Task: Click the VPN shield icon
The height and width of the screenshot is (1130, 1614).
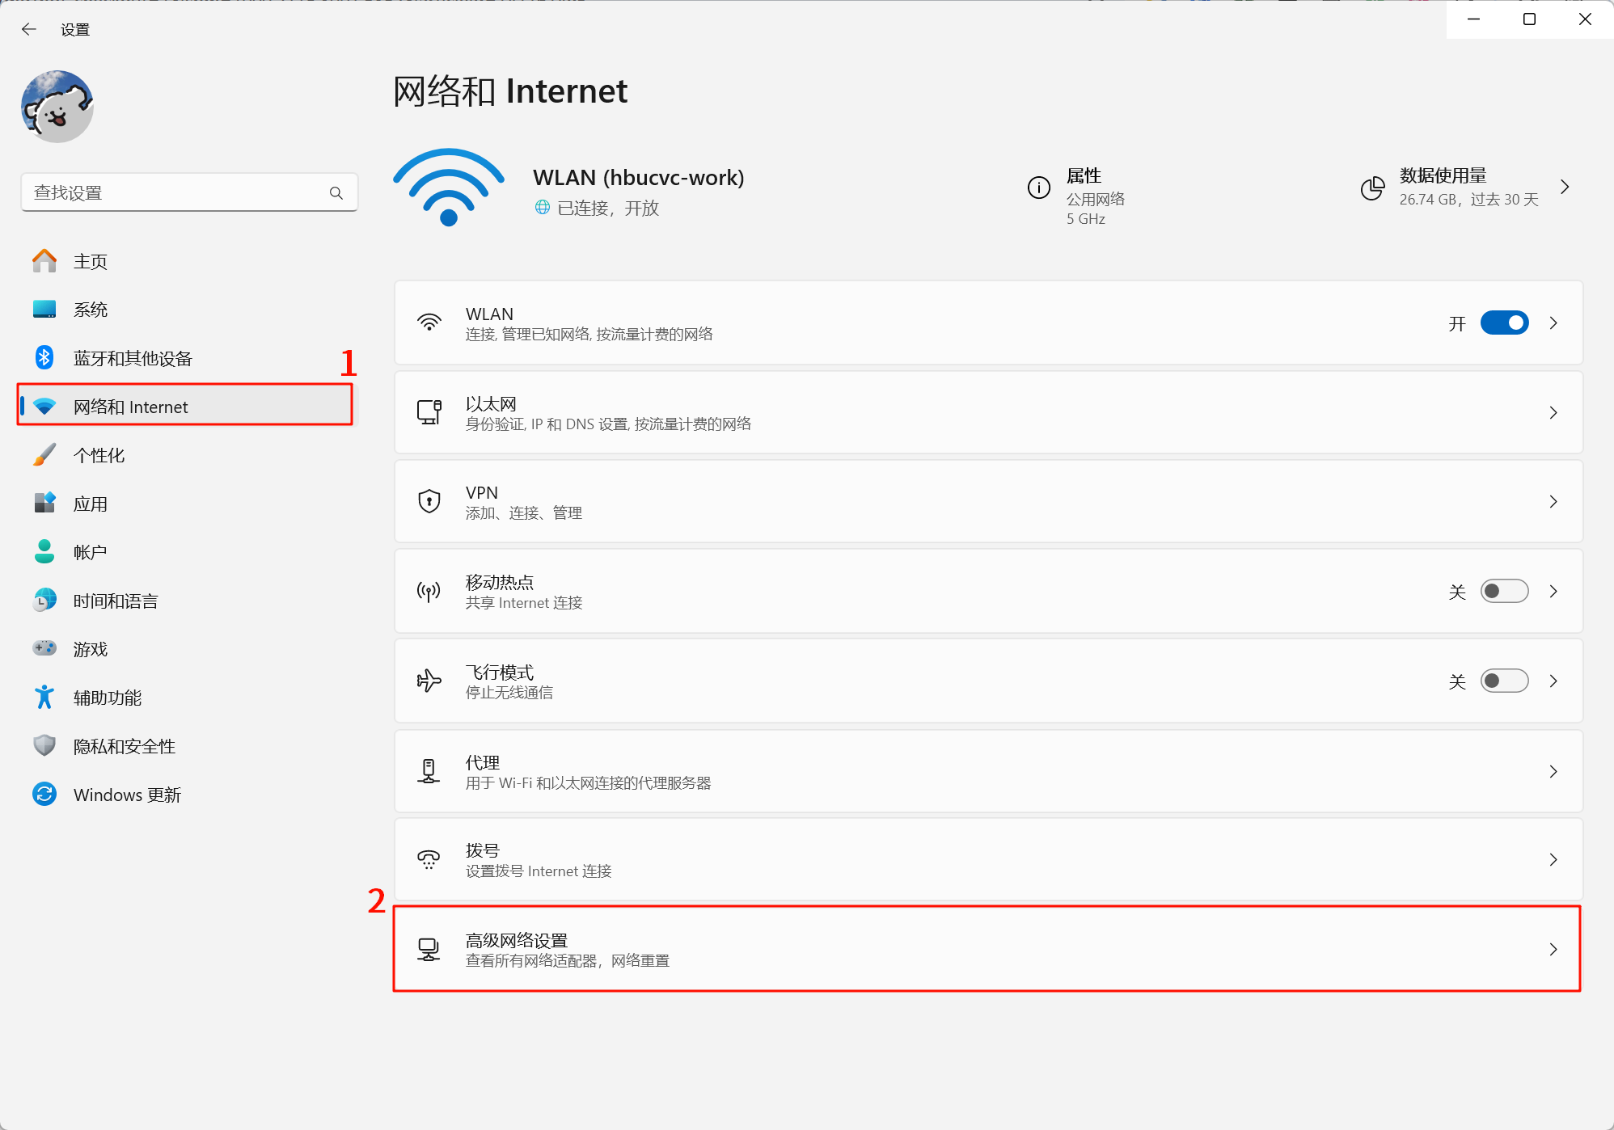Action: [x=429, y=501]
